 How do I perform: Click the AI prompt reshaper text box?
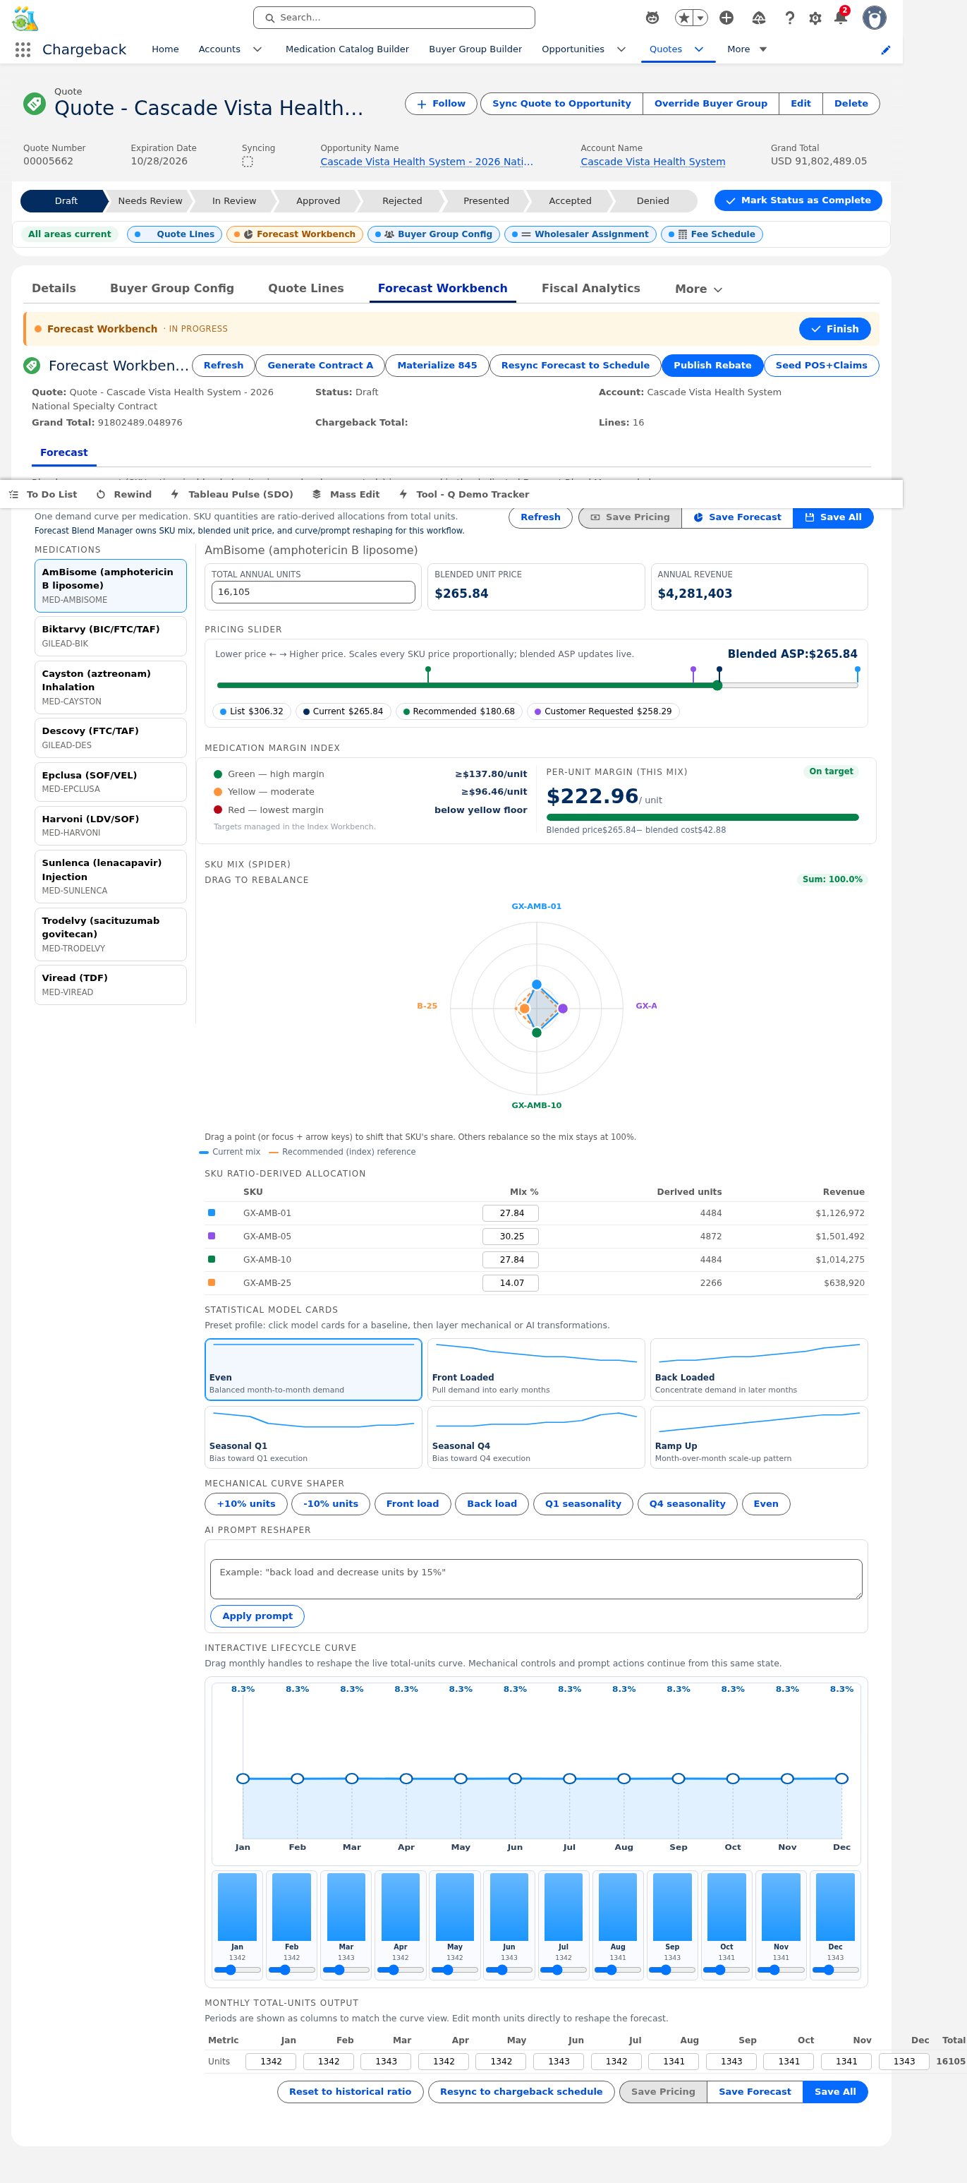point(536,1579)
